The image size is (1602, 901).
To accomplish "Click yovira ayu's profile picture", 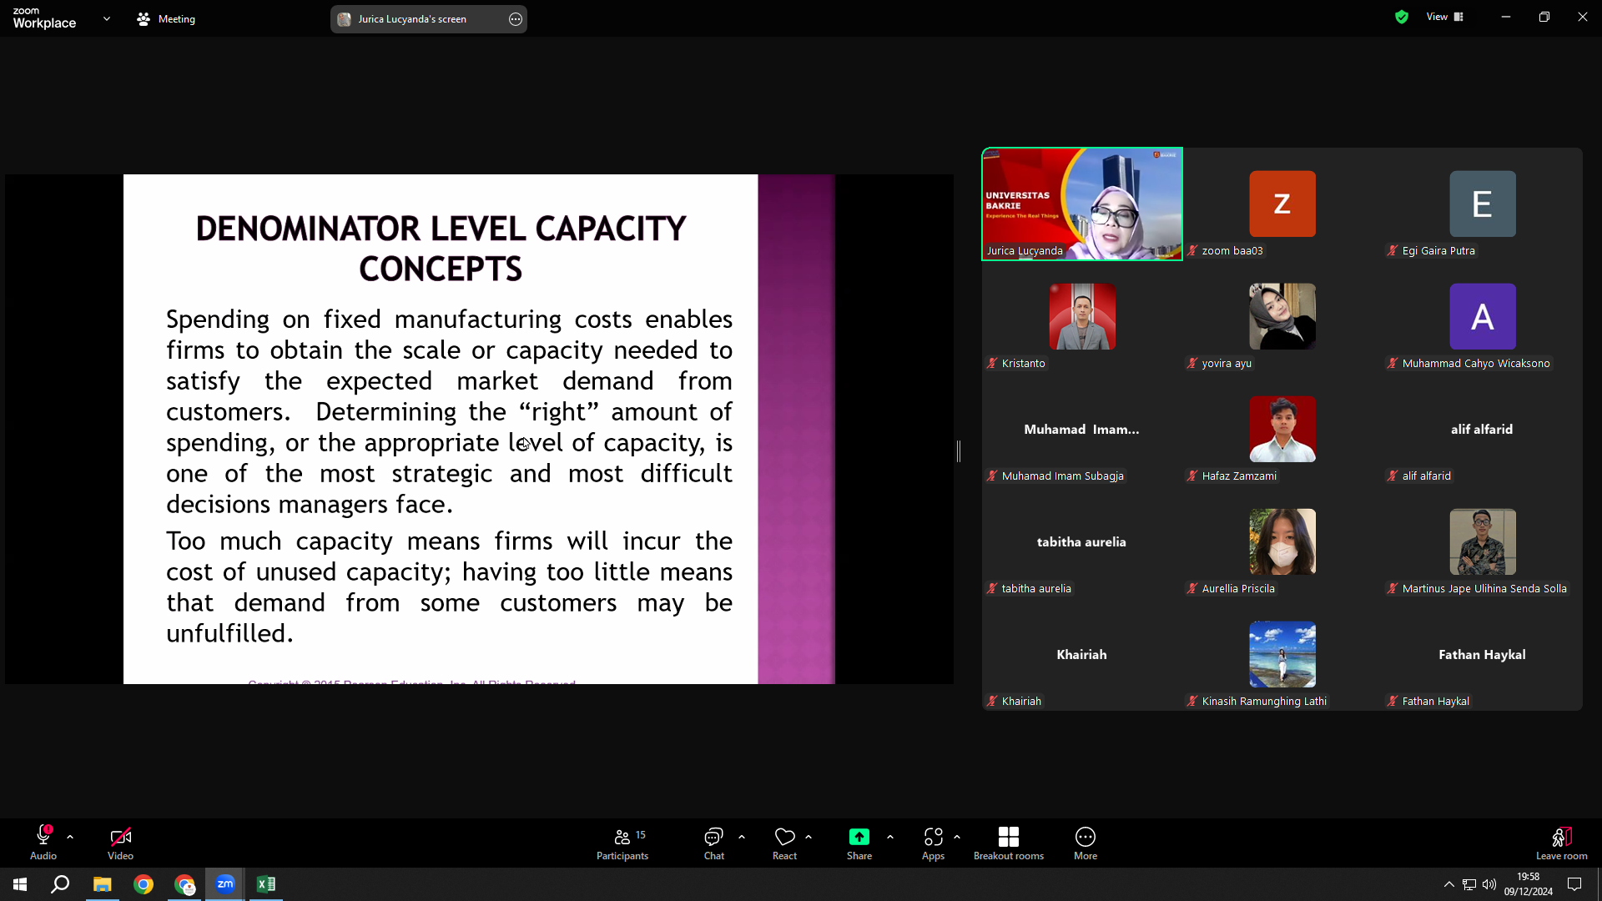I will (x=1282, y=316).
